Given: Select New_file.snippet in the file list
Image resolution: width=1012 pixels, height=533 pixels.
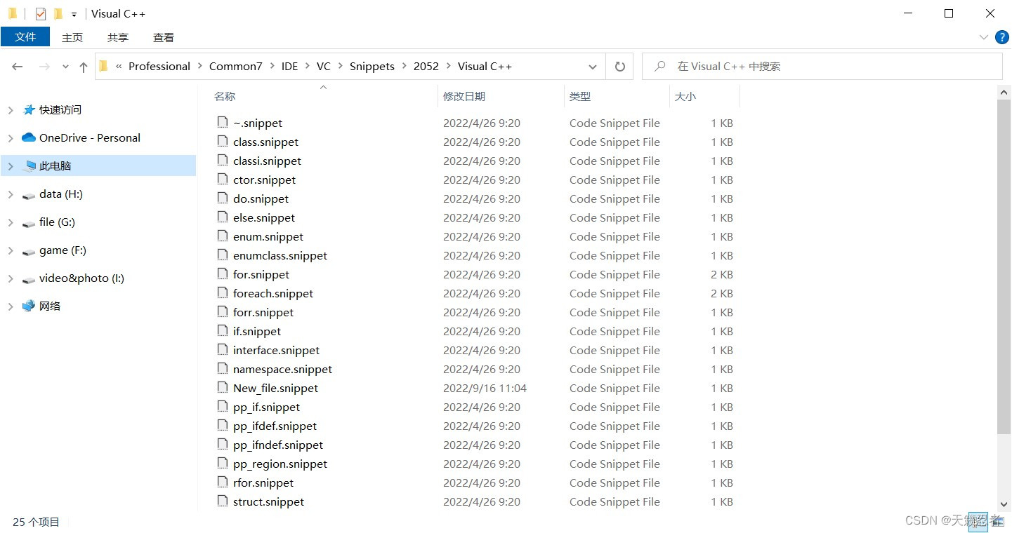Looking at the screenshot, I should click(275, 388).
